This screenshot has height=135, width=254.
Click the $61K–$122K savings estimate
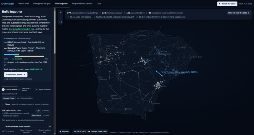(x=36, y=69)
